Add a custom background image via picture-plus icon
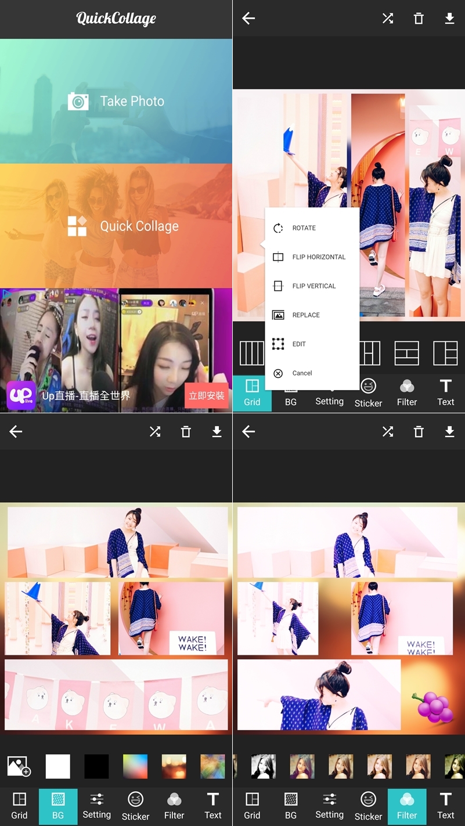The height and width of the screenshot is (826, 465). click(19, 766)
